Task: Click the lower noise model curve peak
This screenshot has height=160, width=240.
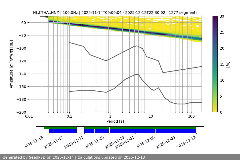Action: click(x=137, y=74)
